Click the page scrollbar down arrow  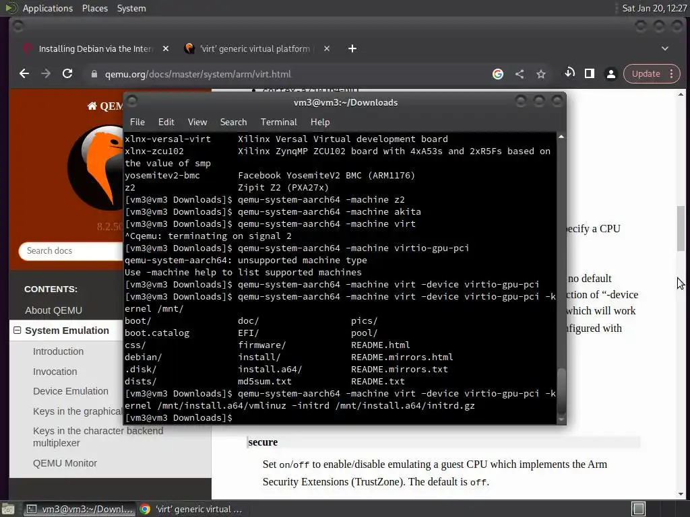coord(681,493)
